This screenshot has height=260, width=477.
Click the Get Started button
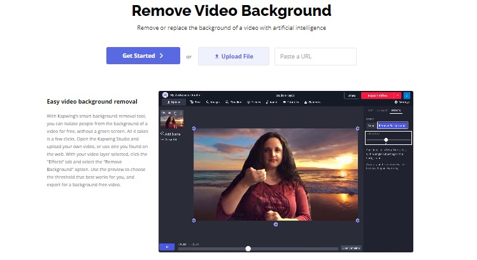(143, 56)
